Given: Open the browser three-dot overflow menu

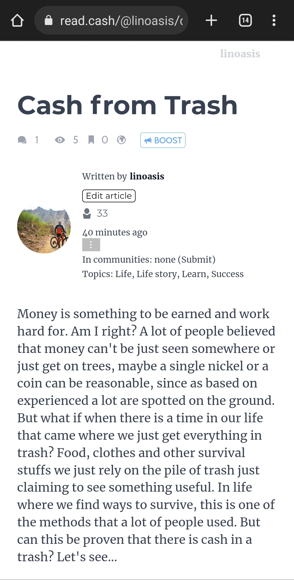Looking at the screenshot, I should coord(274,20).
